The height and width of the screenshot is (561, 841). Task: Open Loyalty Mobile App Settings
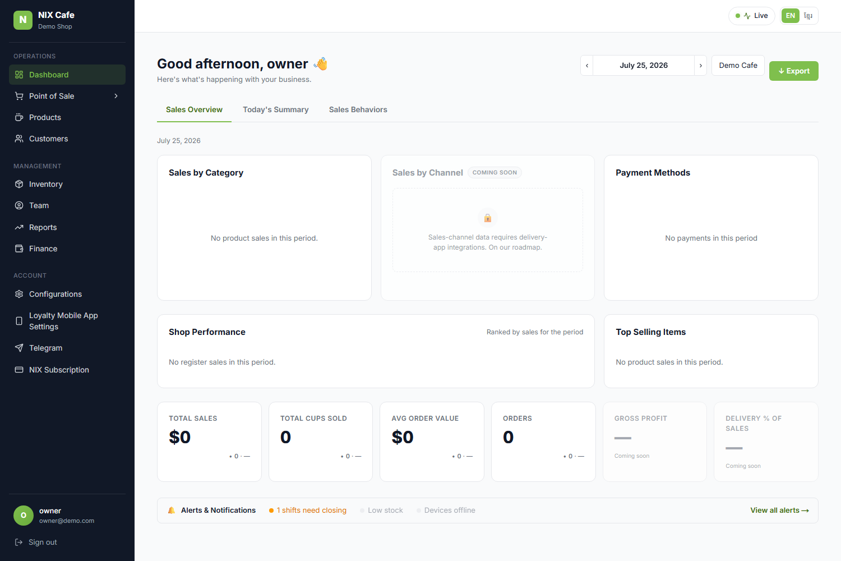click(x=67, y=321)
